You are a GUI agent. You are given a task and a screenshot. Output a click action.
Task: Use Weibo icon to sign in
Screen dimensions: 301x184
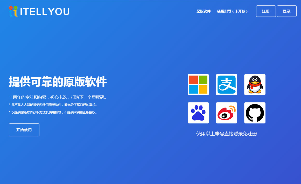(226, 113)
